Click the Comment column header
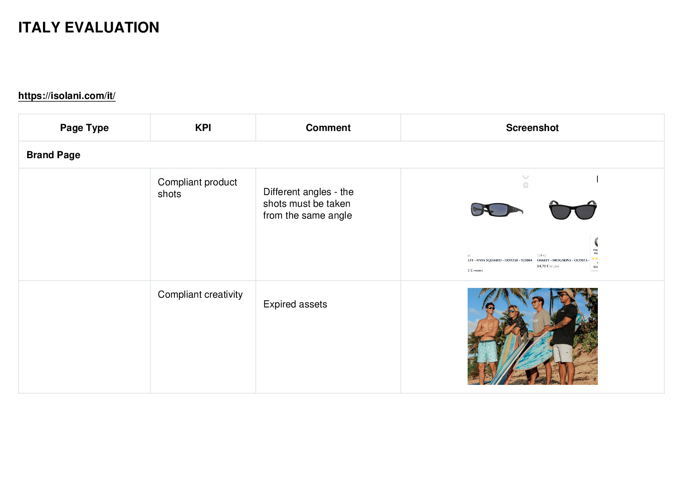This screenshot has width=683, height=483. pyautogui.click(x=328, y=128)
